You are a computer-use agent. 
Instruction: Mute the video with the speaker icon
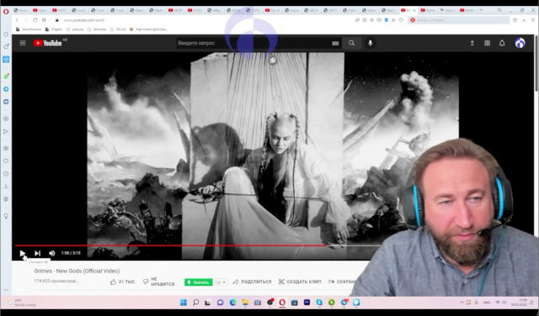[52, 253]
